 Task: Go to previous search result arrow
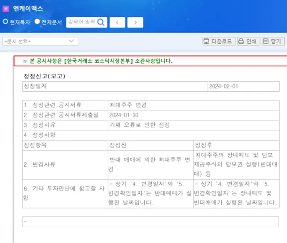tap(117, 22)
